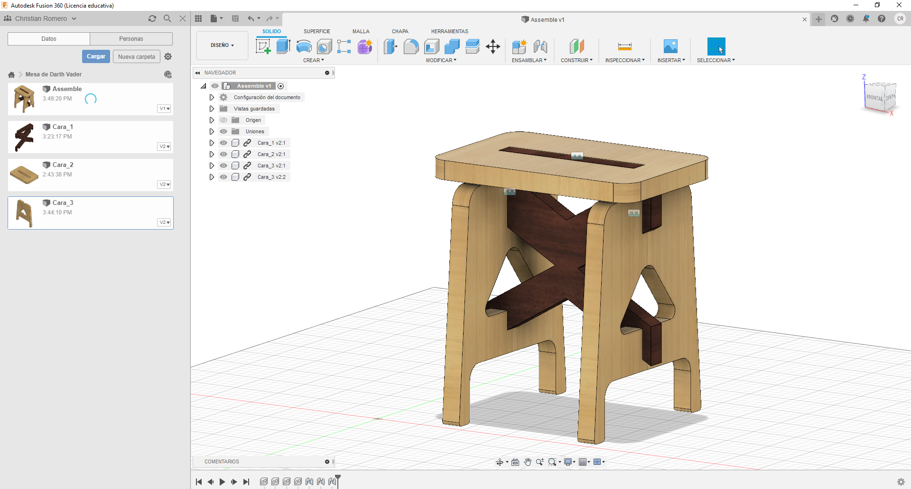Expand the Cara_2 v2:1 node
The width and height of the screenshot is (911, 489).
(x=212, y=154)
